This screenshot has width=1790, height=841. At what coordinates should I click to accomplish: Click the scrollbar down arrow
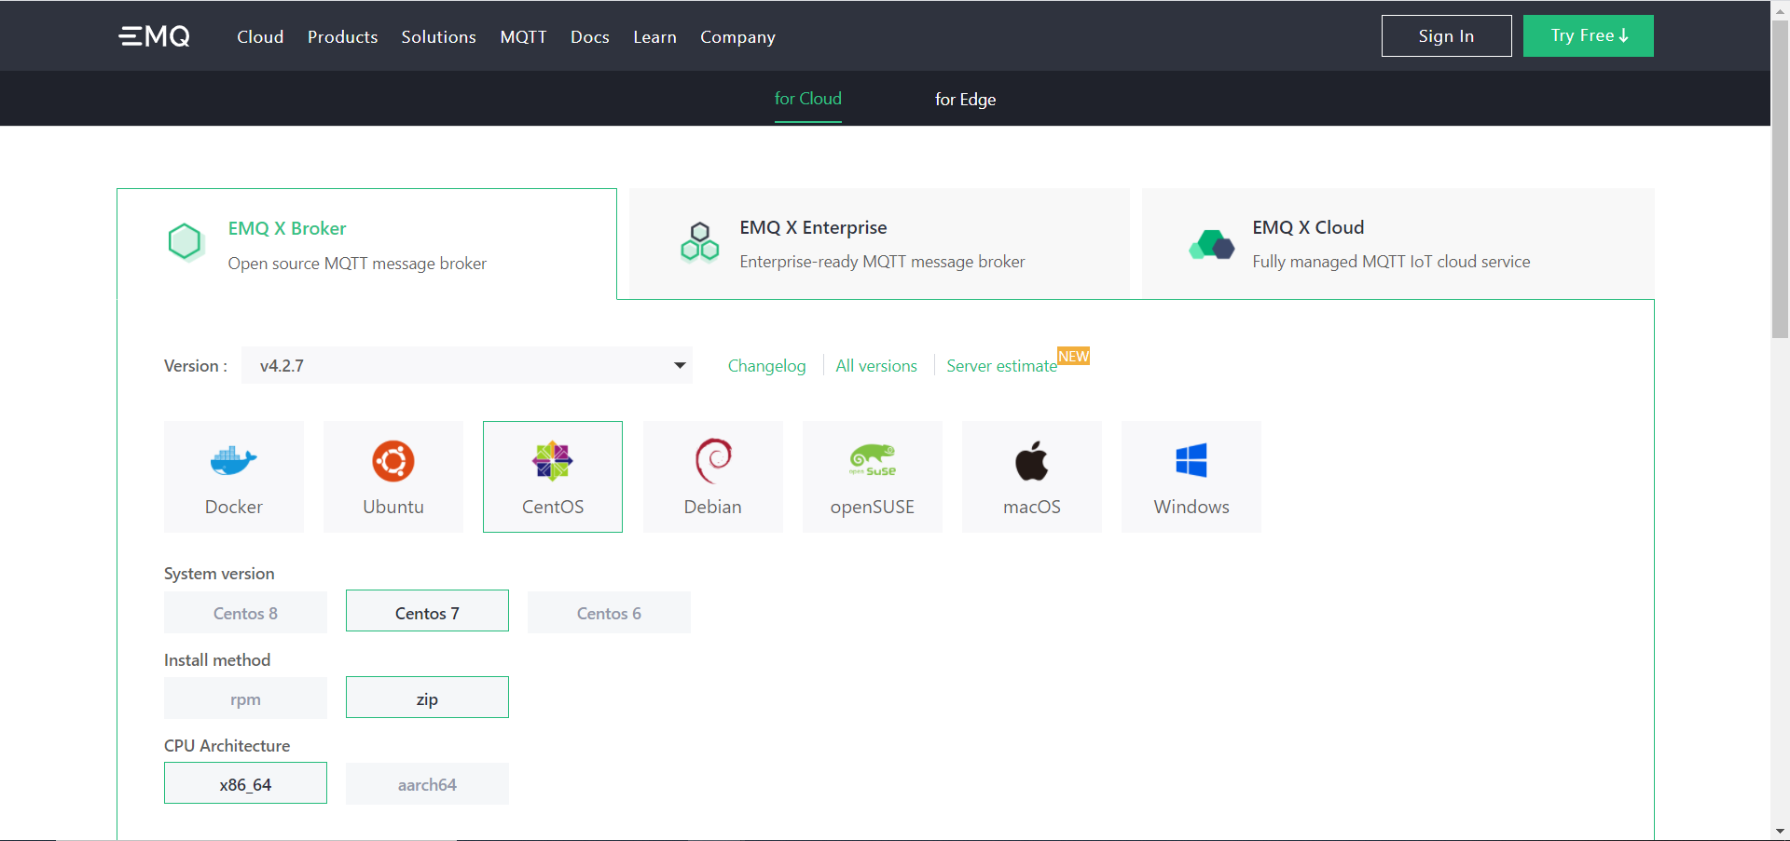[1780, 831]
